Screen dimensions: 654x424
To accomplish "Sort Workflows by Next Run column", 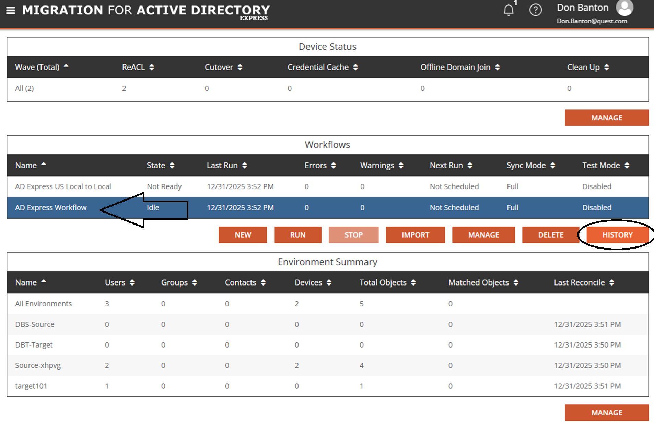I will click(x=451, y=165).
